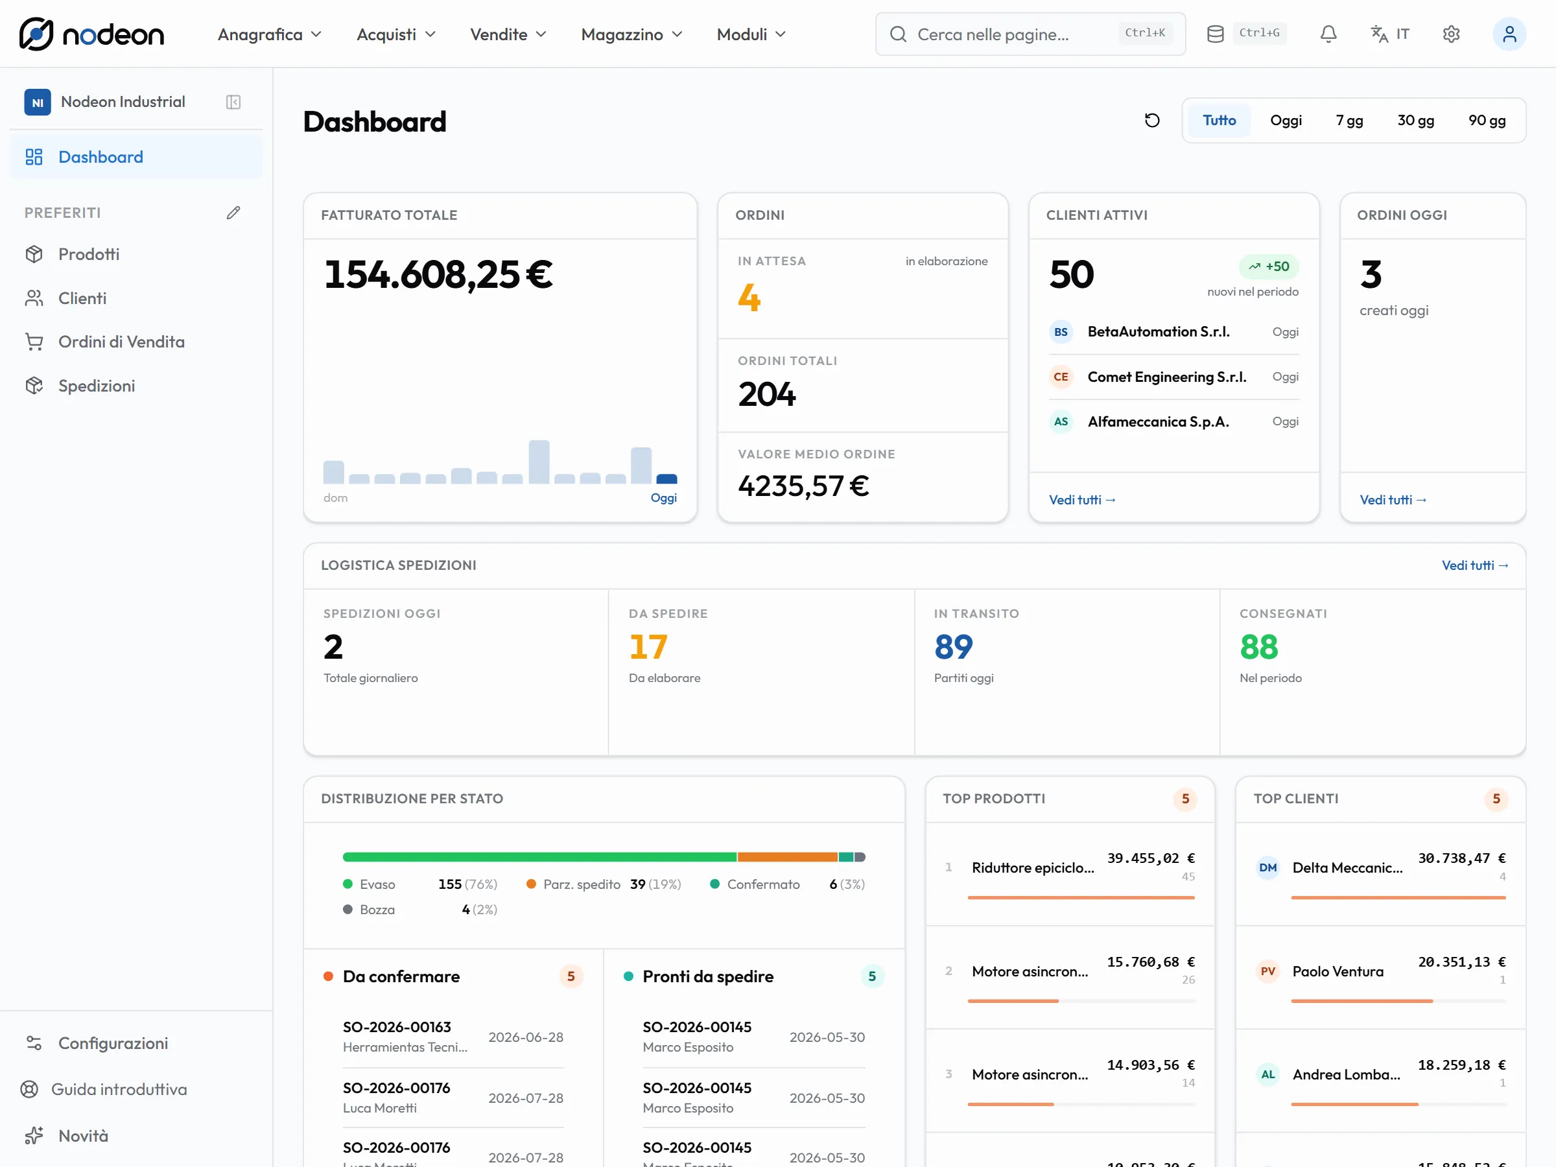Image resolution: width=1556 pixels, height=1167 pixels.
Task: Open Clienti in the sidebar
Action: tap(136, 298)
